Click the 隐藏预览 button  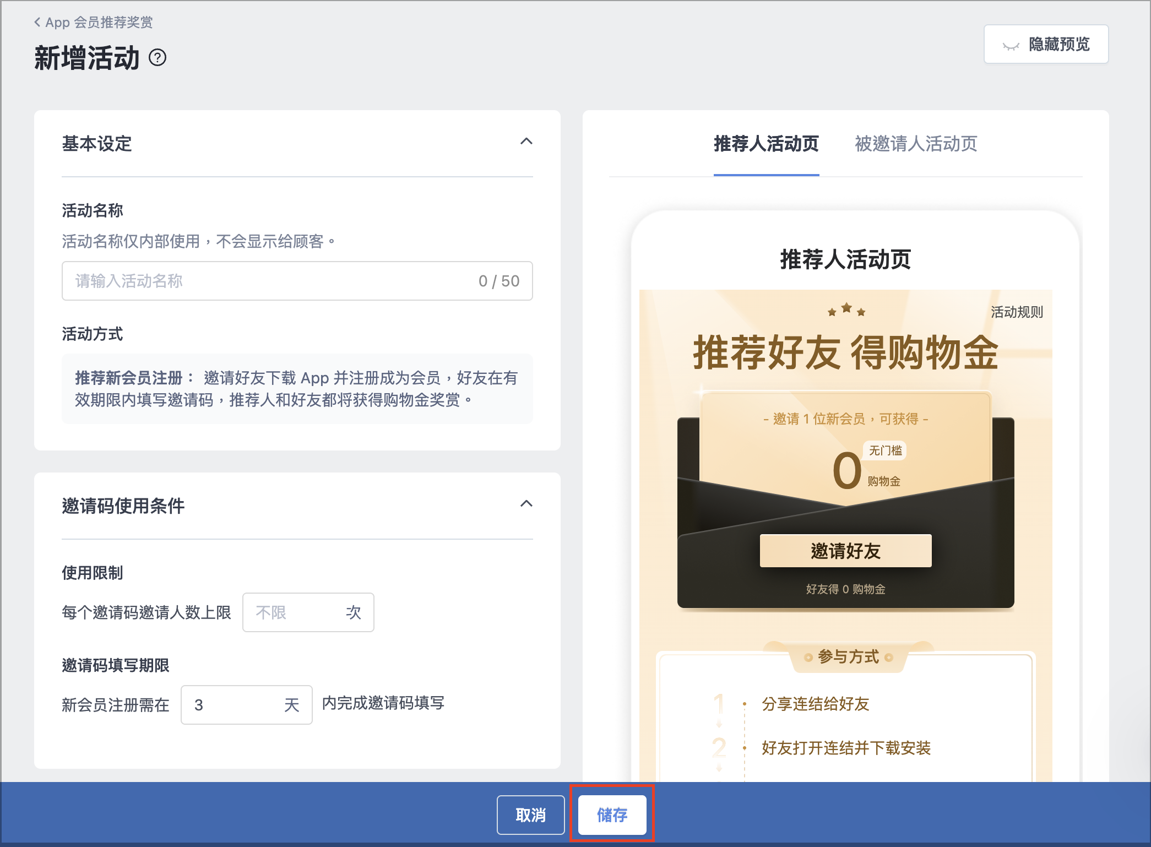[1046, 44]
